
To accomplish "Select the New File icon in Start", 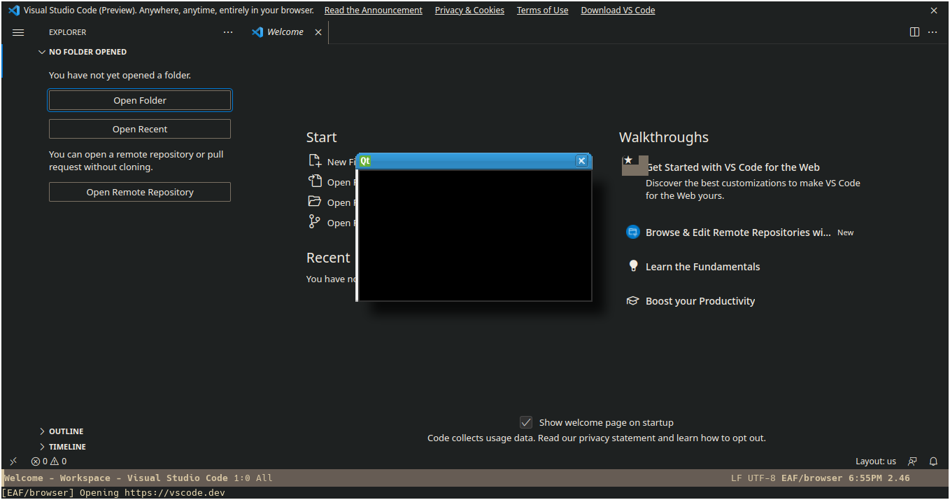I will [x=315, y=161].
